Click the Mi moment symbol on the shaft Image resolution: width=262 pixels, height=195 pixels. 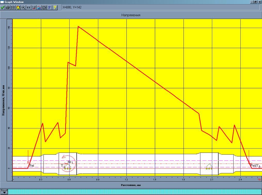point(70,162)
